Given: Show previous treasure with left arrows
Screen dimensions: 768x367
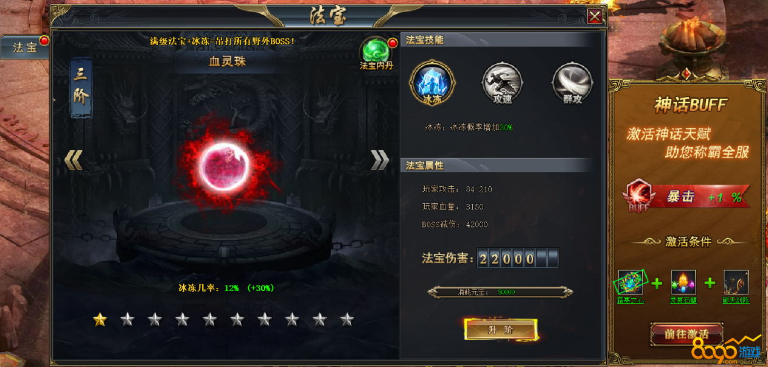Looking at the screenshot, I should (x=73, y=159).
